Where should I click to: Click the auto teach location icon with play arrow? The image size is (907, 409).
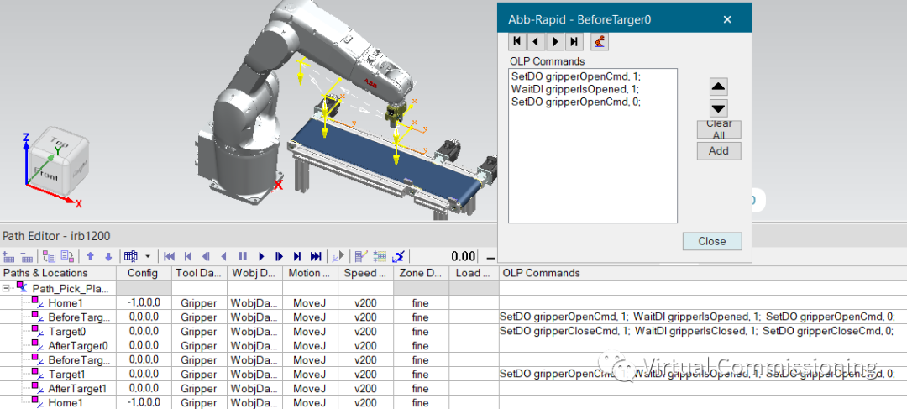(x=338, y=256)
